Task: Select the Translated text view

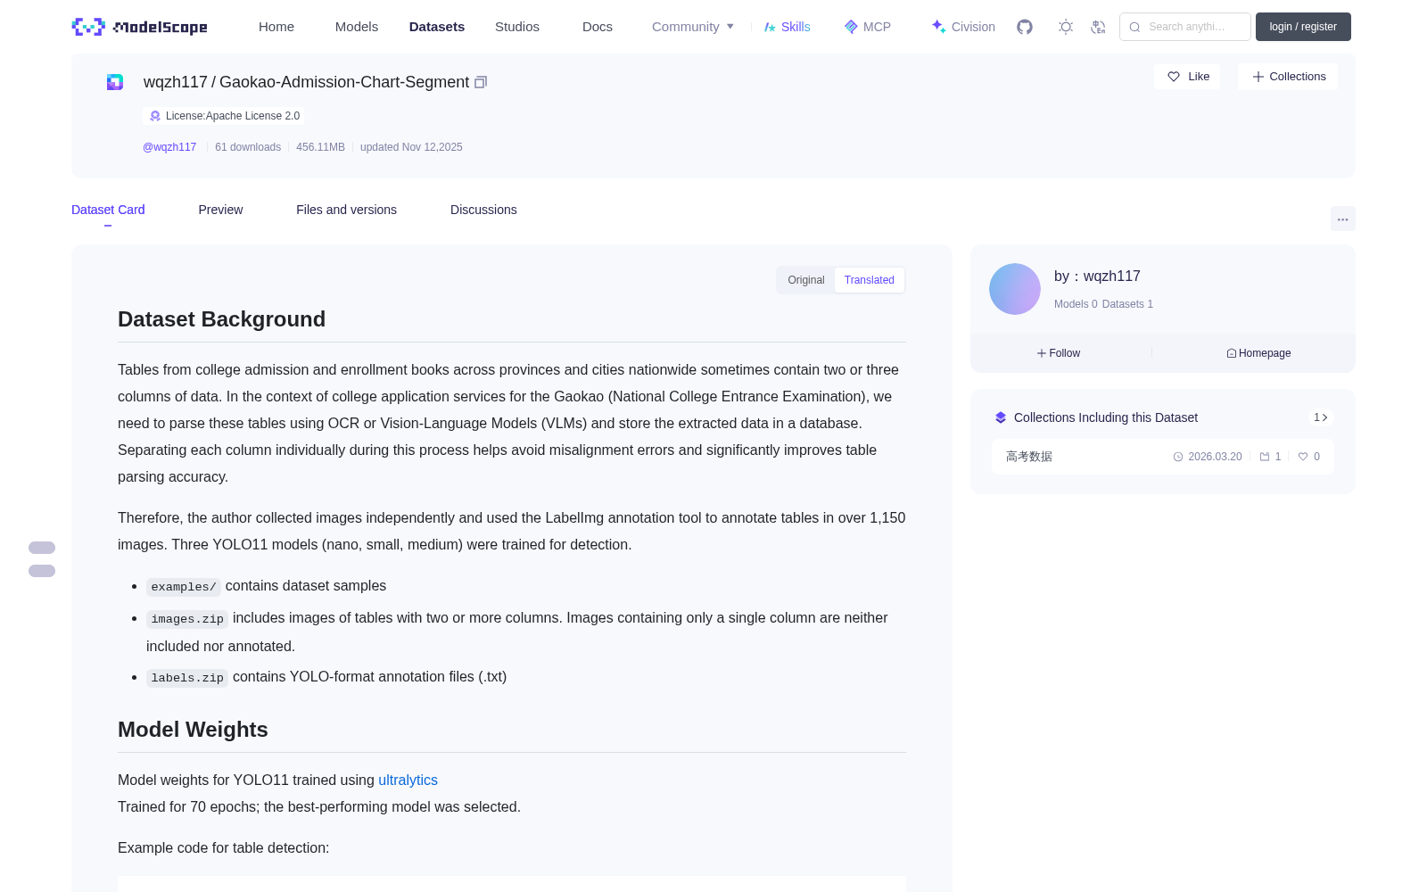Action: click(x=870, y=280)
